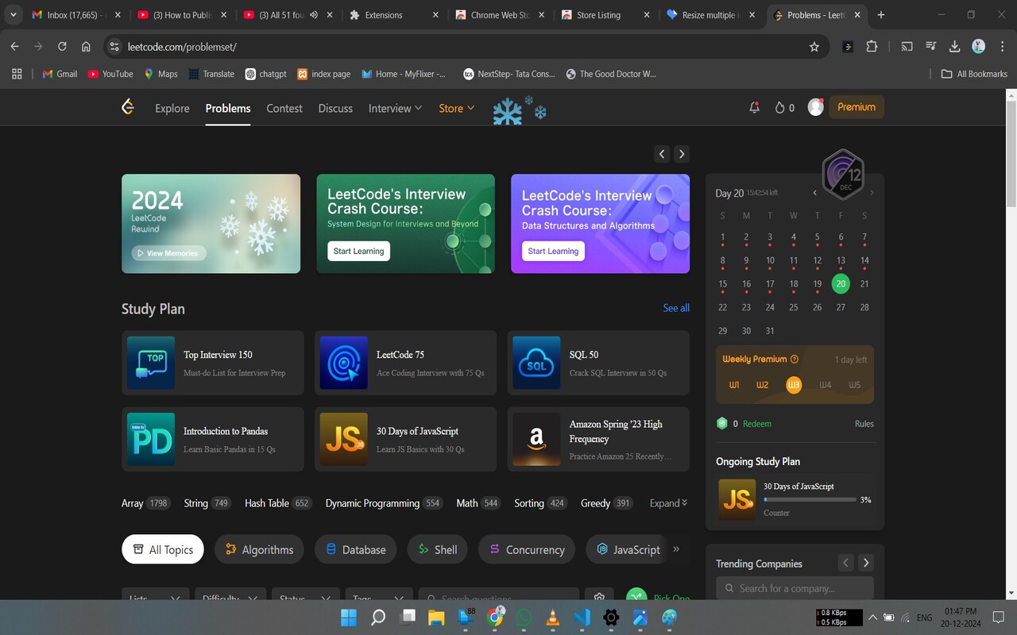Click the Premium button

856,106
